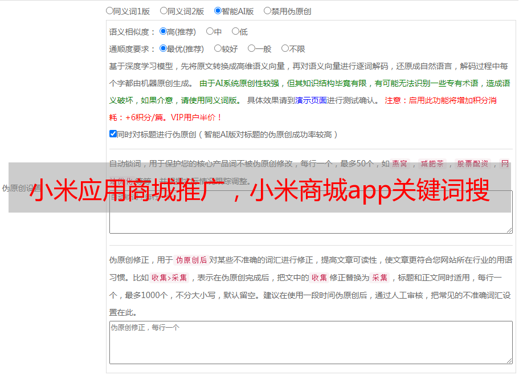Set 语义相似度 to 低
This screenshot has width=519, height=375.
point(235,31)
